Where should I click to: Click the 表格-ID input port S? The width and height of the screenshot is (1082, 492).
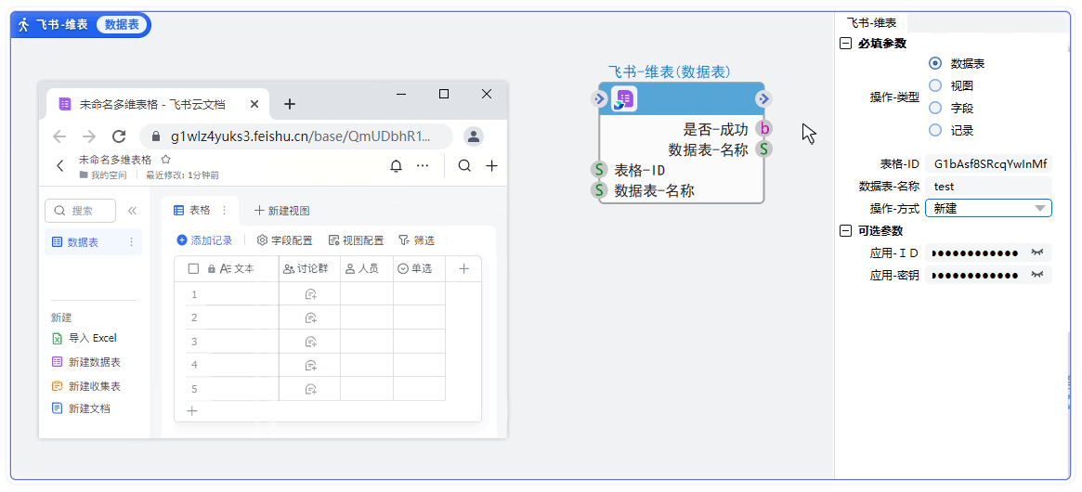click(x=599, y=170)
